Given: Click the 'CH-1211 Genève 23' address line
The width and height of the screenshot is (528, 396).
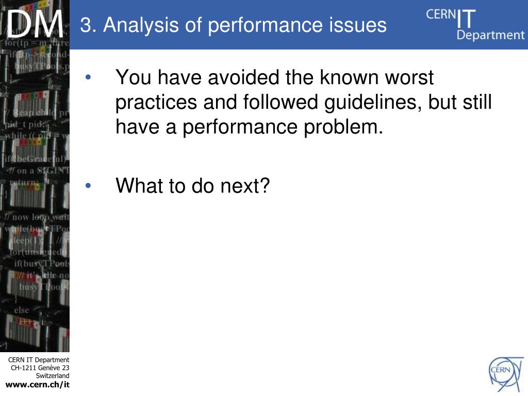Looking at the screenshot, I should (40, 368).
